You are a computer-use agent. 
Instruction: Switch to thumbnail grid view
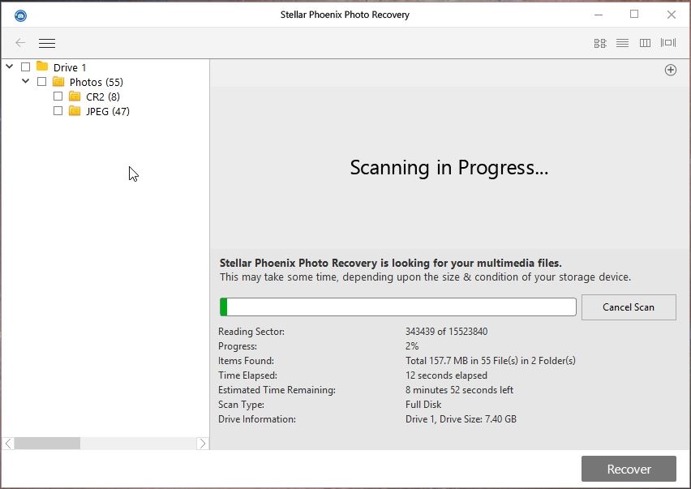tap(600, 43)
